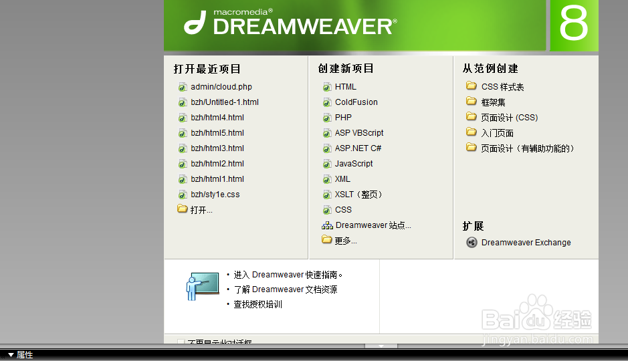Click the 入门页面 folder icon
Screen dimensions: 628x361
pyautogui.click(x=471, y=132)
